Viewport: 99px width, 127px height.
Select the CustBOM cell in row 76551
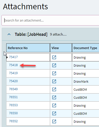click(85, 97)
